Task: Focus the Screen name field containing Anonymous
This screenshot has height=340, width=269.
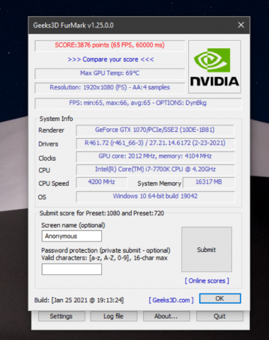Action: click(71, 236)
